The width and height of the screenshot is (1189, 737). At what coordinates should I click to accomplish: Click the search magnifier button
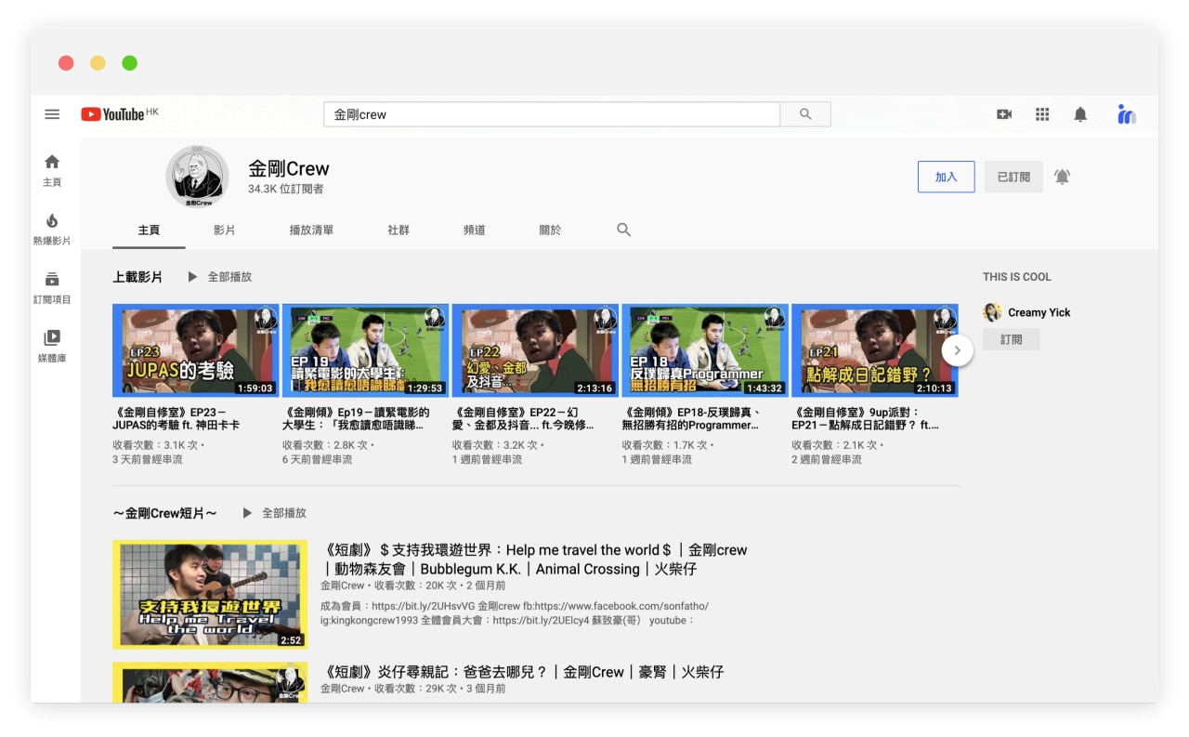[x=805, y=114]
